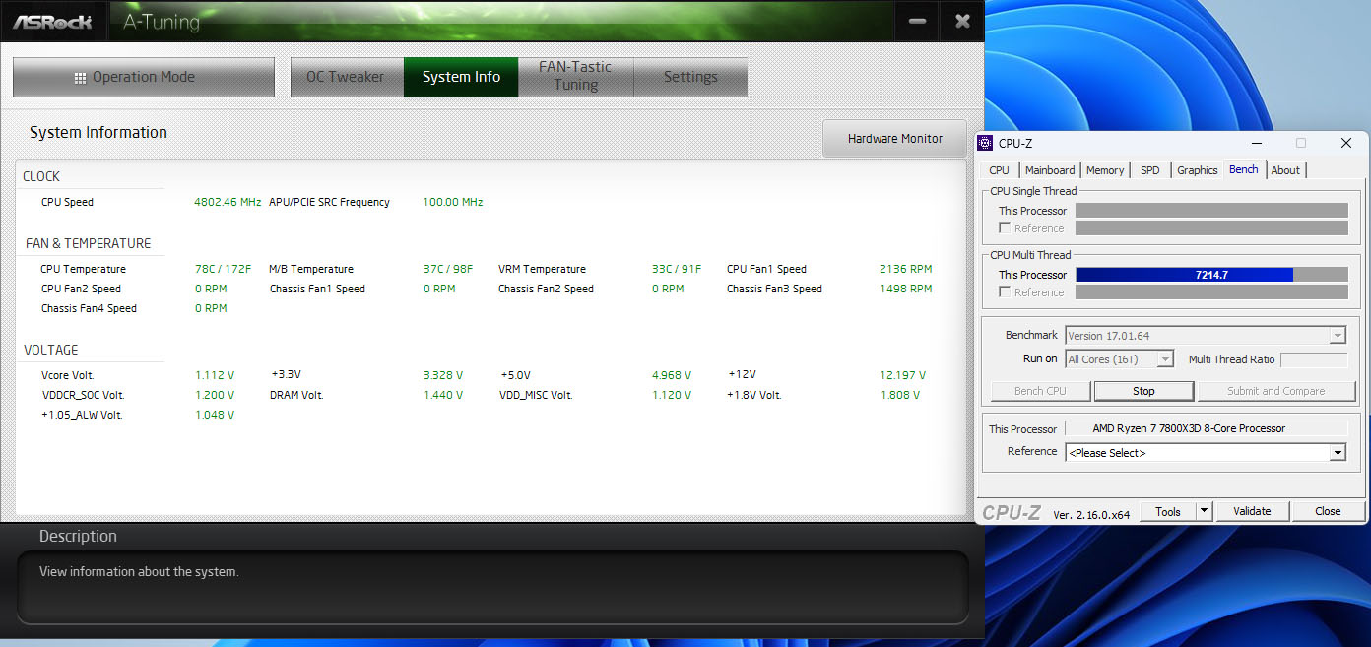Click VDDCR_SOC Volt. value 1.200 V
This screenshot has height=647, width=1371.
tap(215, 395)
